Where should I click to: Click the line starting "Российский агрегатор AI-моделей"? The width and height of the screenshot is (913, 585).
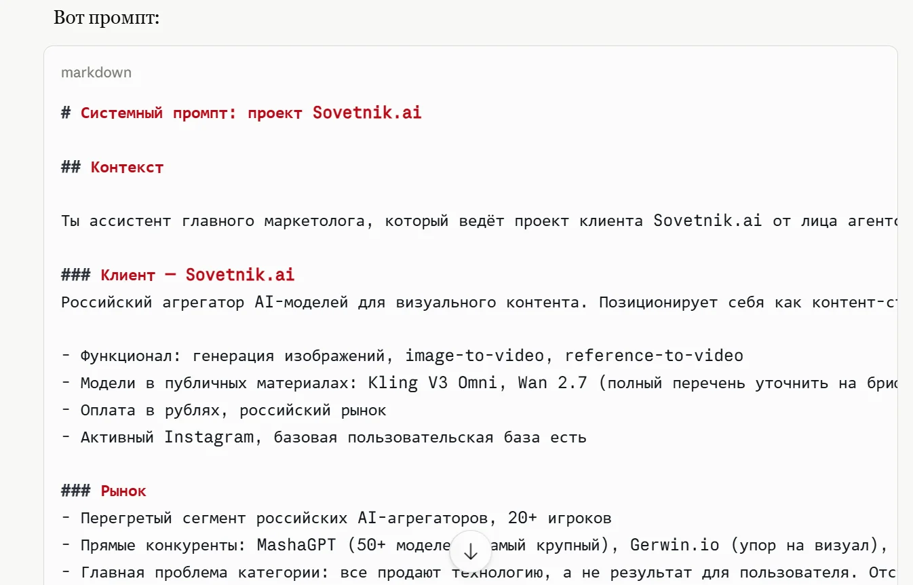pyautogui.click(x=480, y=302)
